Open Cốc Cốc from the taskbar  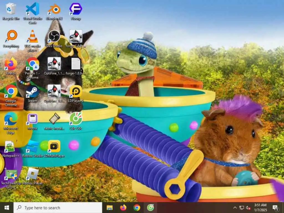[150, 207]
